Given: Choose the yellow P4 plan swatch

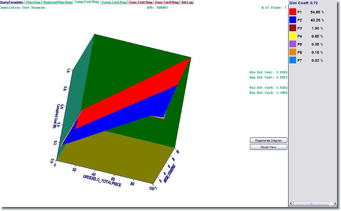Looking at the screenshot, I should coord(293,36).
